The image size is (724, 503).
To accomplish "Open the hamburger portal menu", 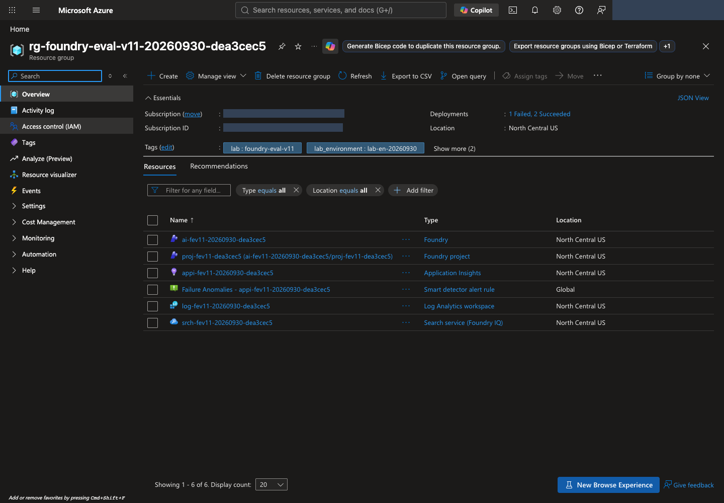I will click(x=36, y=10).
